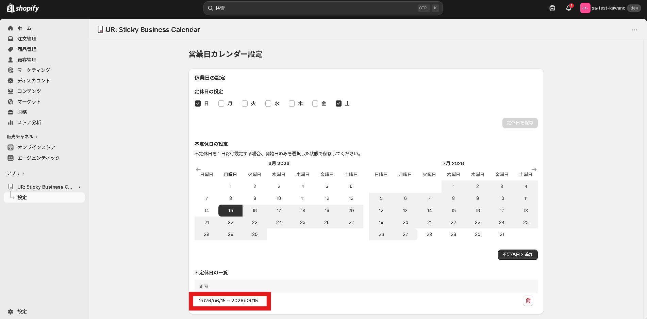This screenshot has width=647, height=319.
Task: Select July 31 in the calendar
Action: click(x=502, y=235)
